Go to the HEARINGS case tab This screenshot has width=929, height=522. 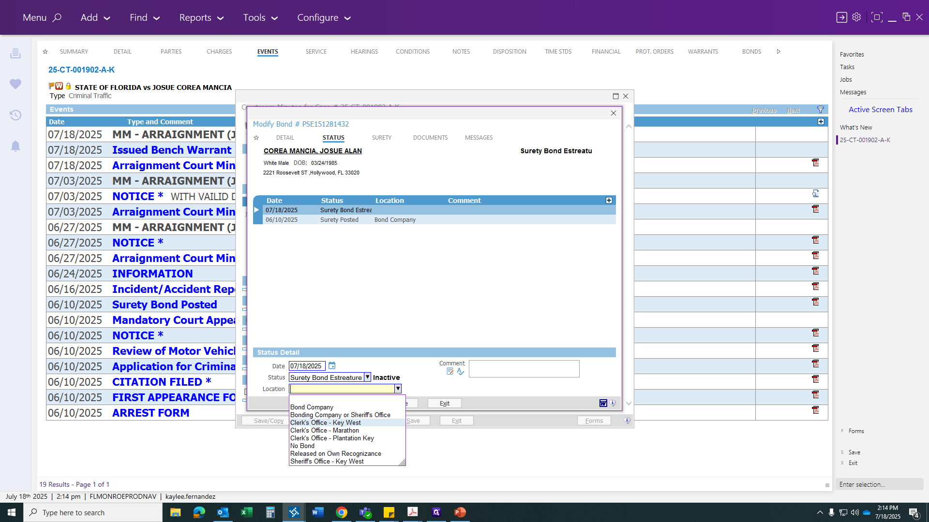pyautogui.click(x=364, y=52)
